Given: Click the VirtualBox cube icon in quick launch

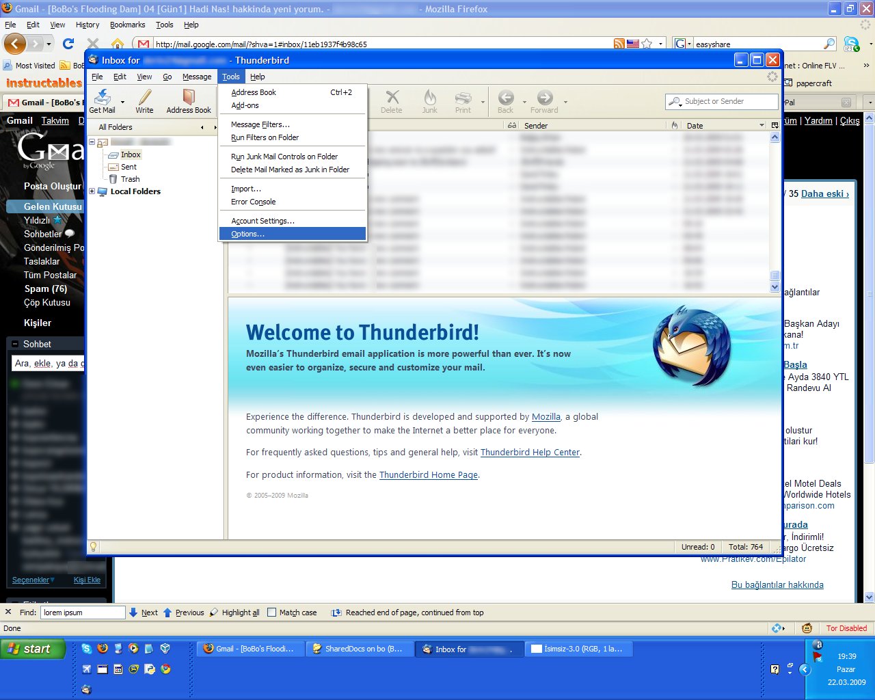Looking at the screenshot, I should pos(165,649).
